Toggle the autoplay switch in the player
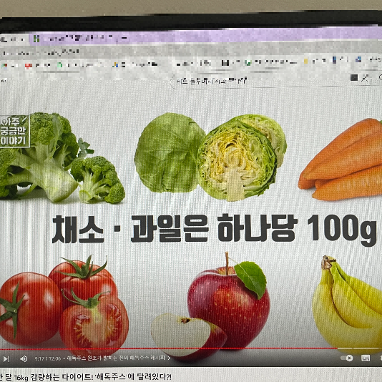 tap(347, 358)
